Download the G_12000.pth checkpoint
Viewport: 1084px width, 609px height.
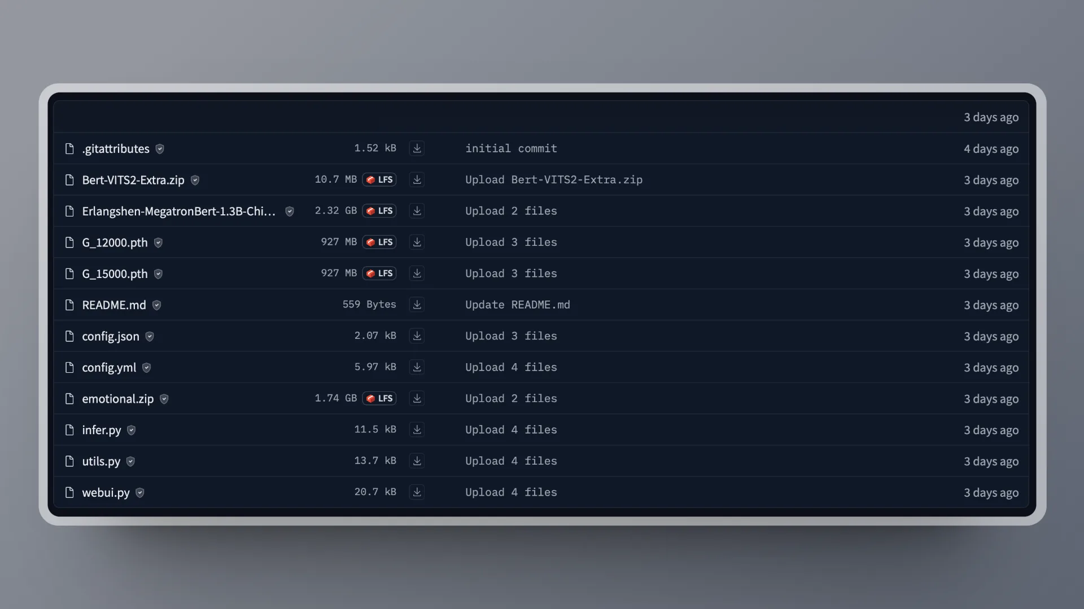[417, 242]
